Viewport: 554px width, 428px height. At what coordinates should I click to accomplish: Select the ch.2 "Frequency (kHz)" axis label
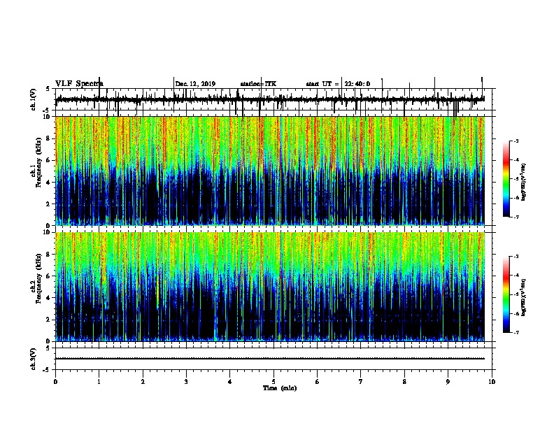(x=38, y=278)
